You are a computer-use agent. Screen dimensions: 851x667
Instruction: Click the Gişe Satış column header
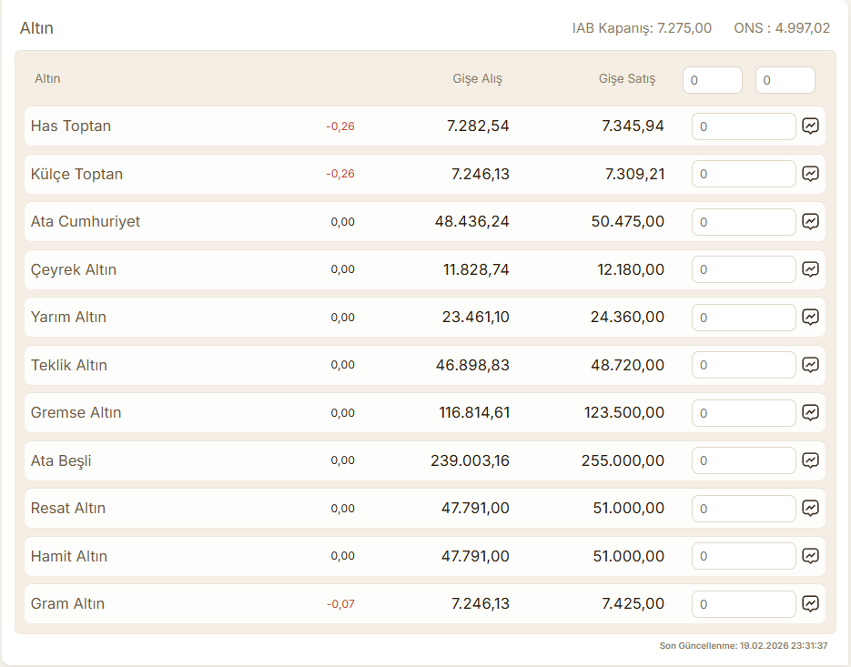pyautogui.click(x=626, y=79)
